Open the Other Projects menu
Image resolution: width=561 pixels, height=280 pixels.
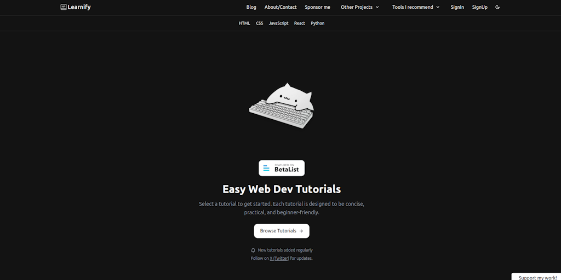(x=360, y=7)
